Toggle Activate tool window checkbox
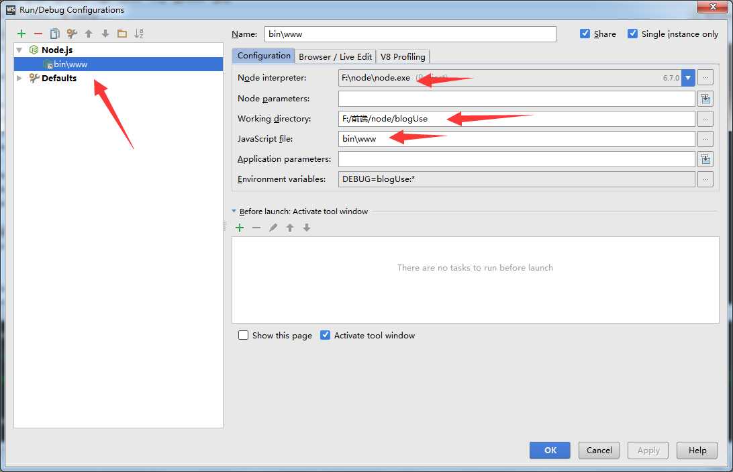This screenshot has height=472, width=733. [x=325, y=335]
